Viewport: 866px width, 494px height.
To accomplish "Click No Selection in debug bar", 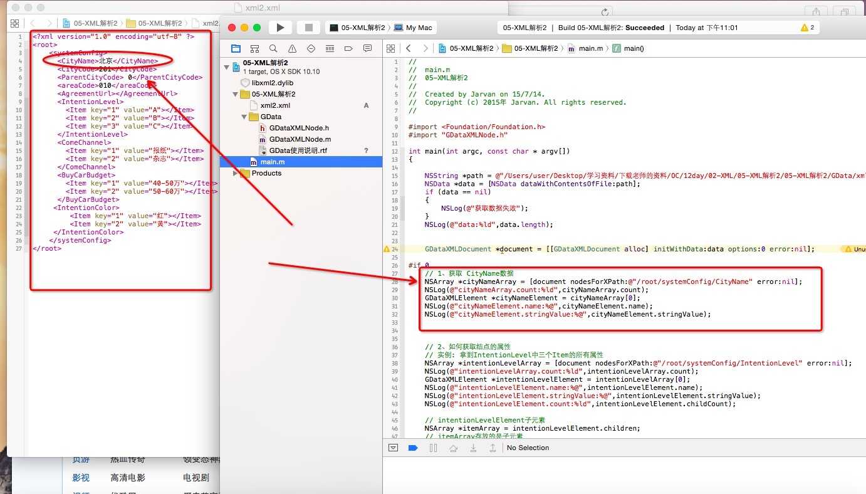I will 528,448.
